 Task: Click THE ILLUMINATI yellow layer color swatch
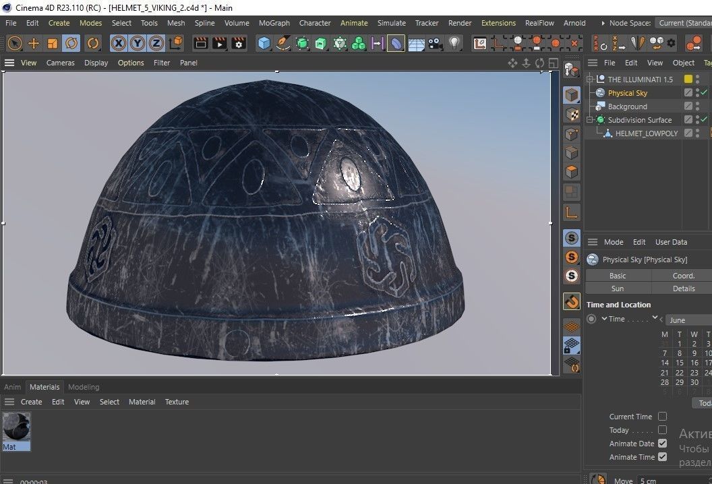point(688,79)
